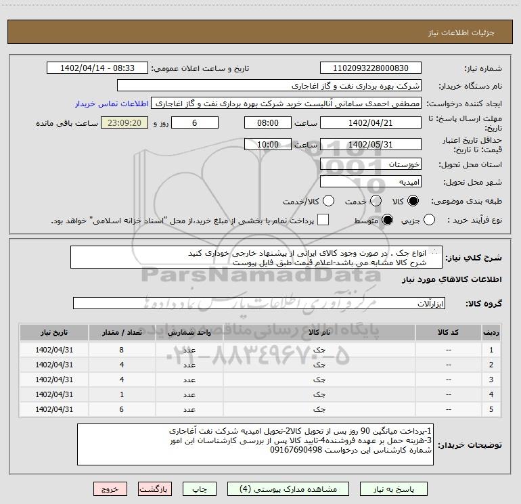Open the اطلاعات تماس خریدار link
Image resolution: width=521 pixels, height=504 pixels.
click(x=112, y=104)
